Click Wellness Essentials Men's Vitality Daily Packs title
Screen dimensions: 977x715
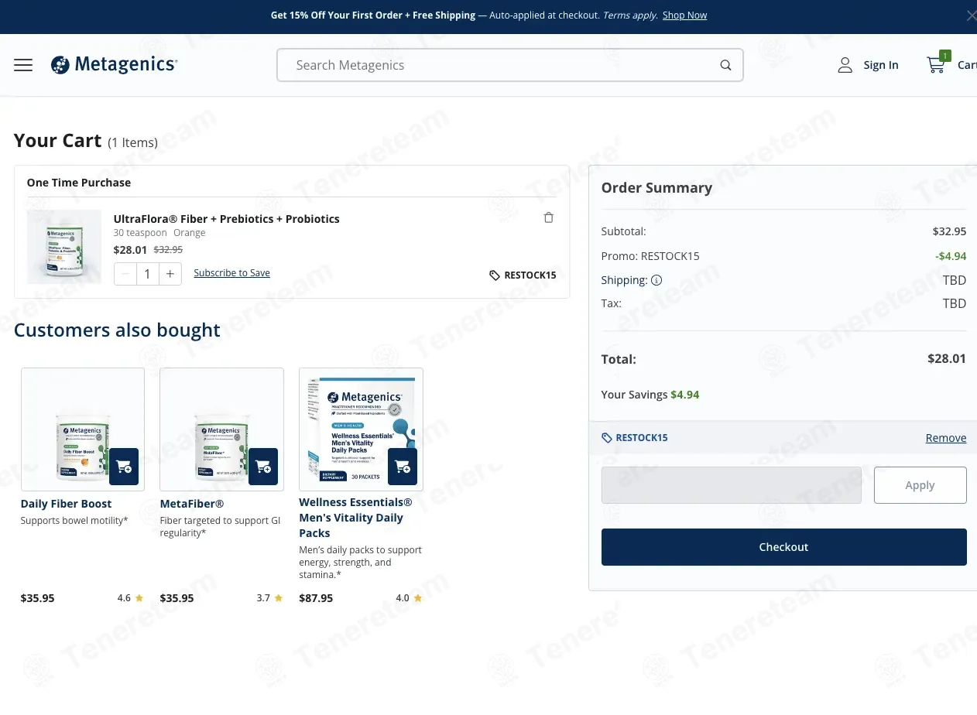(356, 518)
